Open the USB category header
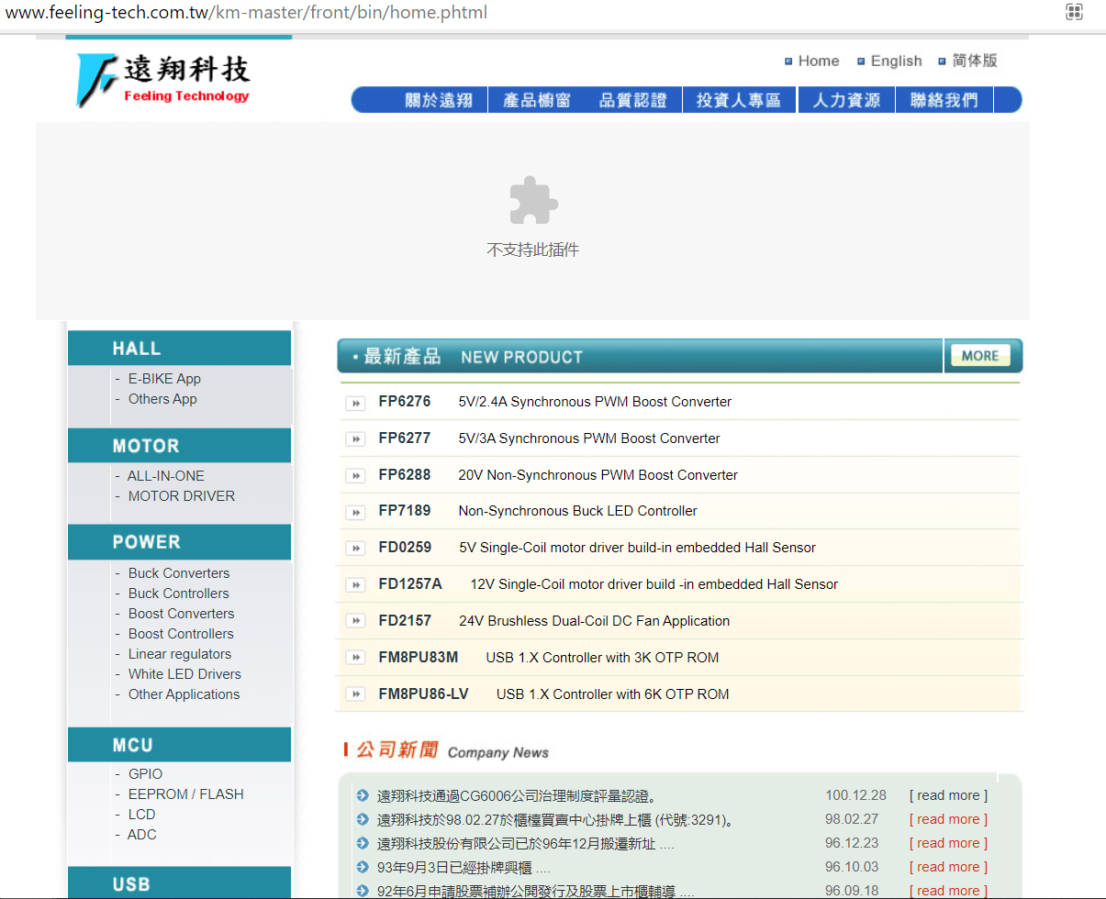 click(179, 882)
